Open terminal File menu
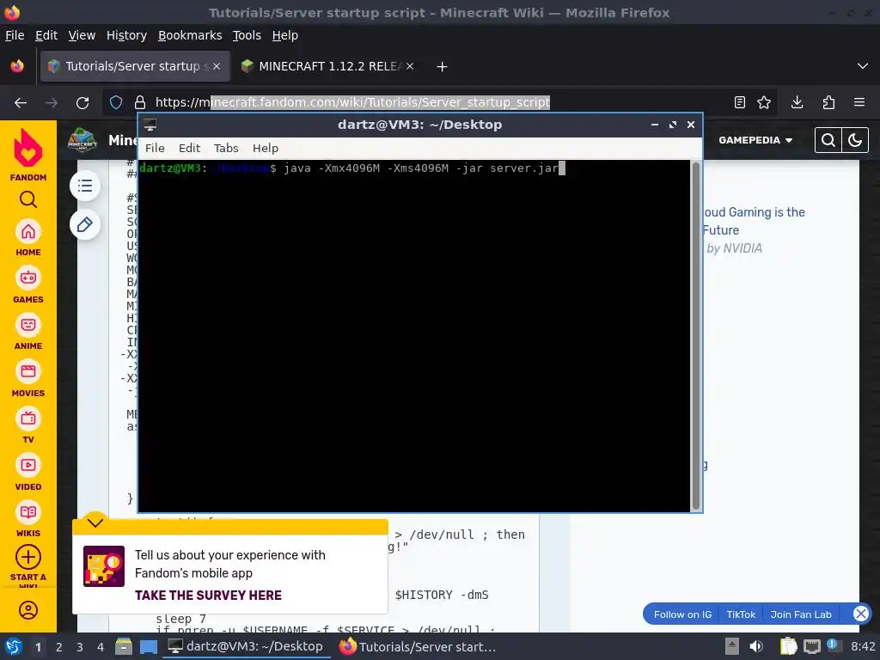Viewport: 880px width, 660px height. tap(155, 148)
